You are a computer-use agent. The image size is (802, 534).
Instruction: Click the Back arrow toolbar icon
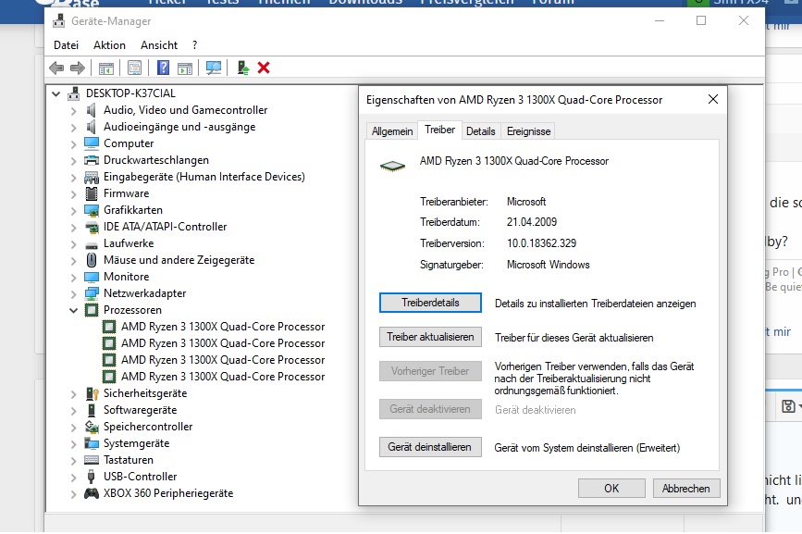coord(56,68)
